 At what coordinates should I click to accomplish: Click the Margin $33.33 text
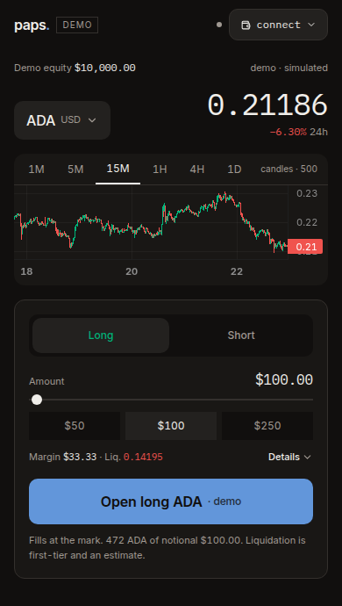point(63,458)
